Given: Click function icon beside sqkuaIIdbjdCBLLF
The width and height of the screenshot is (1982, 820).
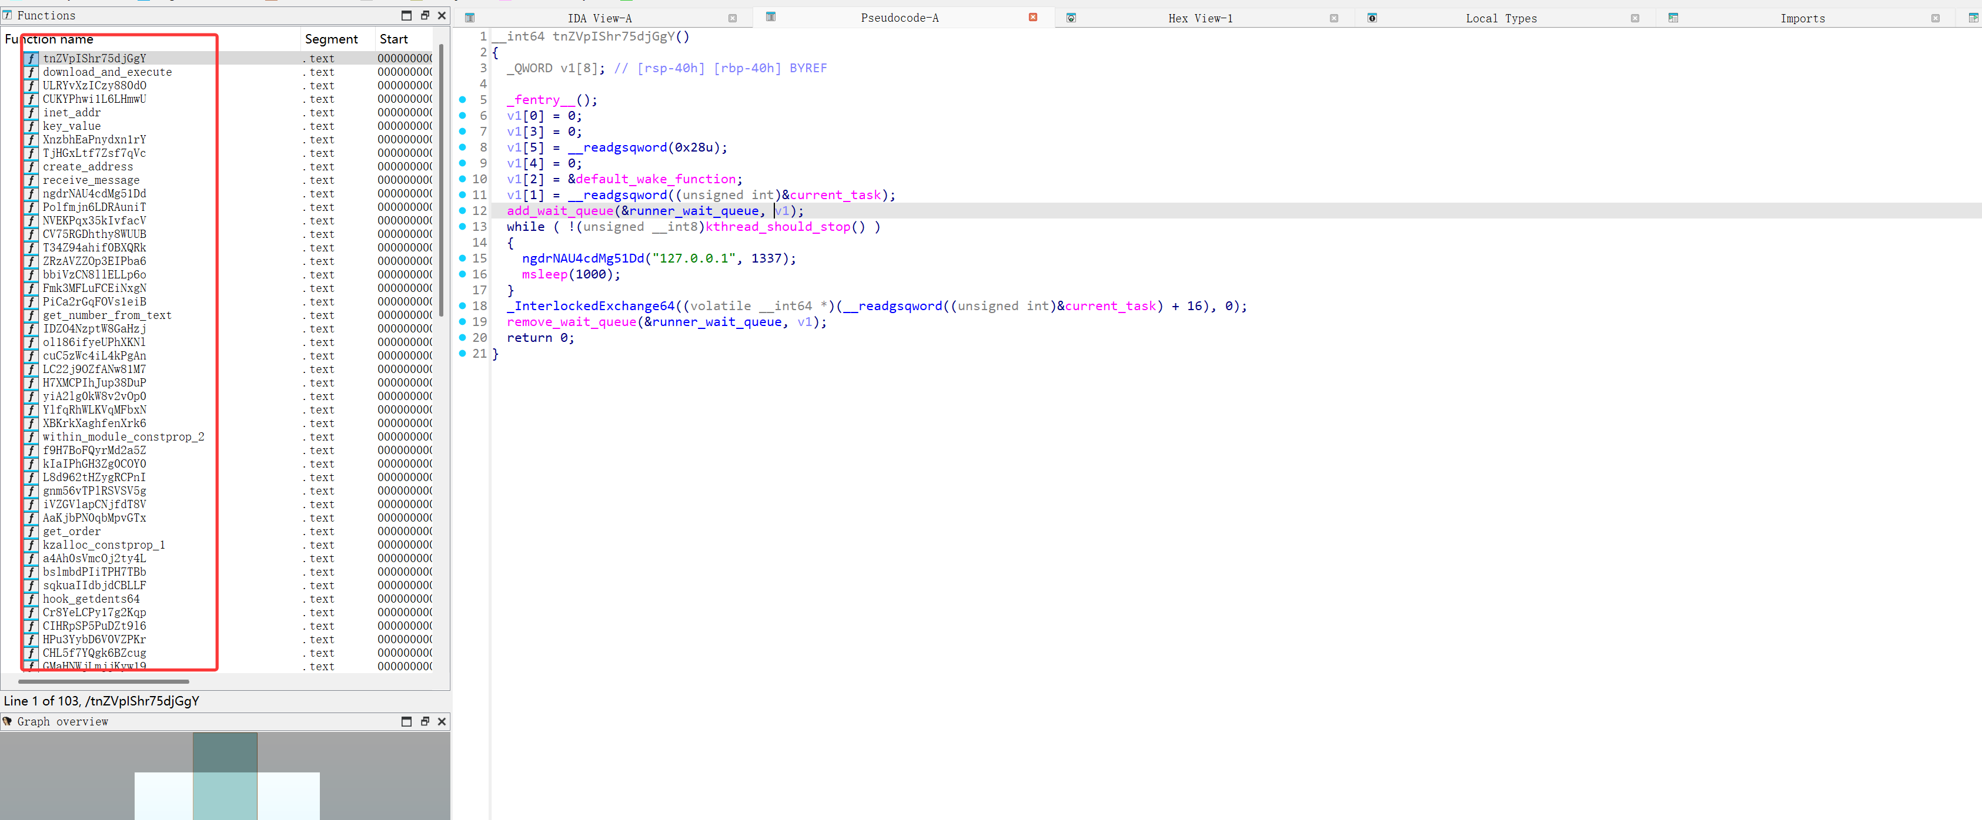Looking at the screenshot, I should point(31,586).
